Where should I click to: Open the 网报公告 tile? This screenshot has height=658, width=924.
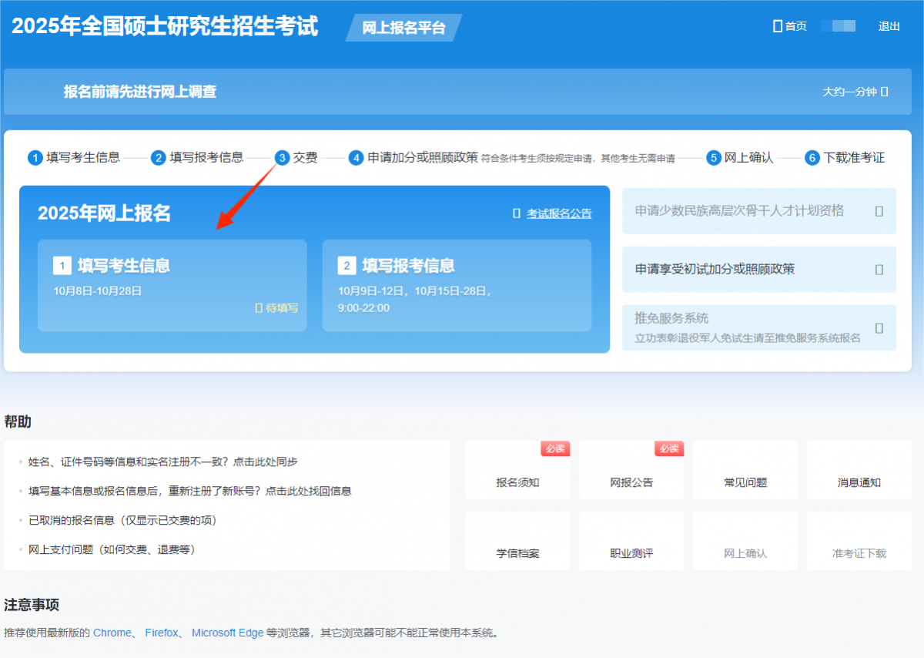point(631,472)
